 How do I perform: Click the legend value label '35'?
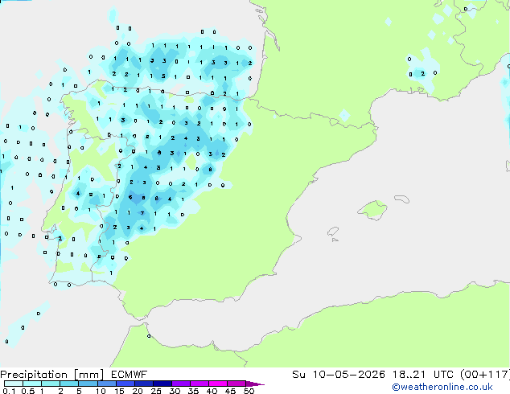click(x=193, y=391)
